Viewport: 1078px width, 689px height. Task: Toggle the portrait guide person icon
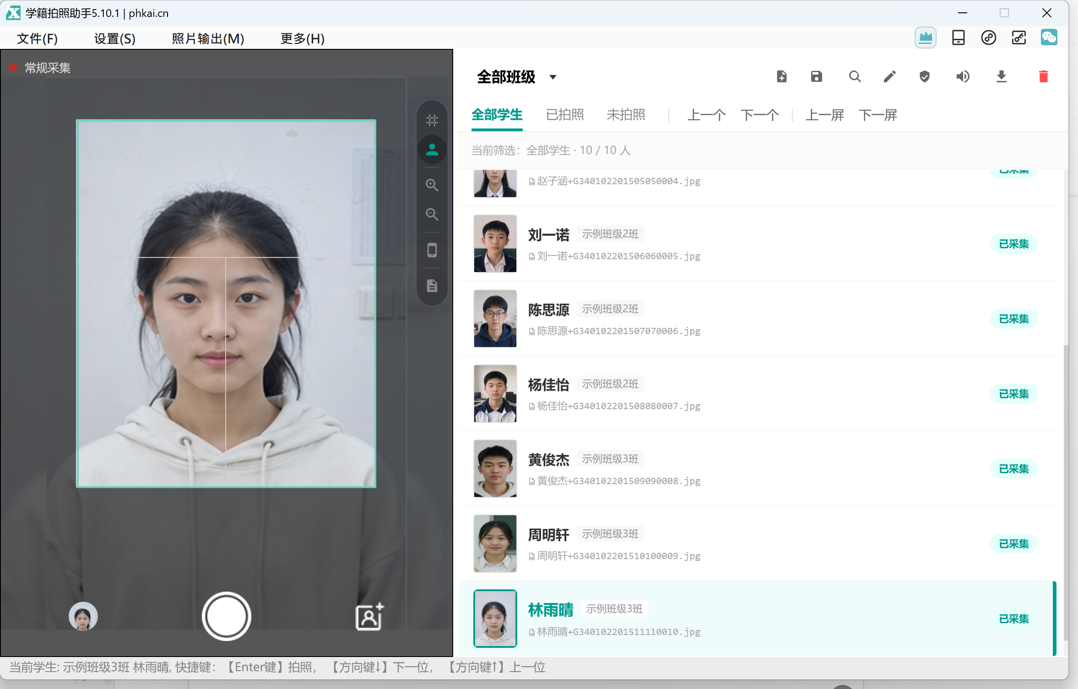coord(432,150)
